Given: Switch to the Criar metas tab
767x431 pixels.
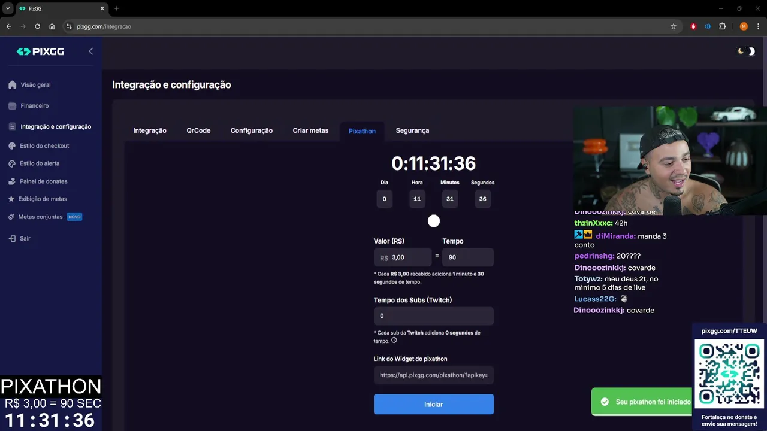Looking at the screenshot, I should (x=310, y=130).
